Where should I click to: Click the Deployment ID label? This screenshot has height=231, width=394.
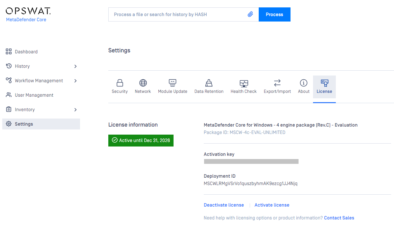click(x=219, y=176)
